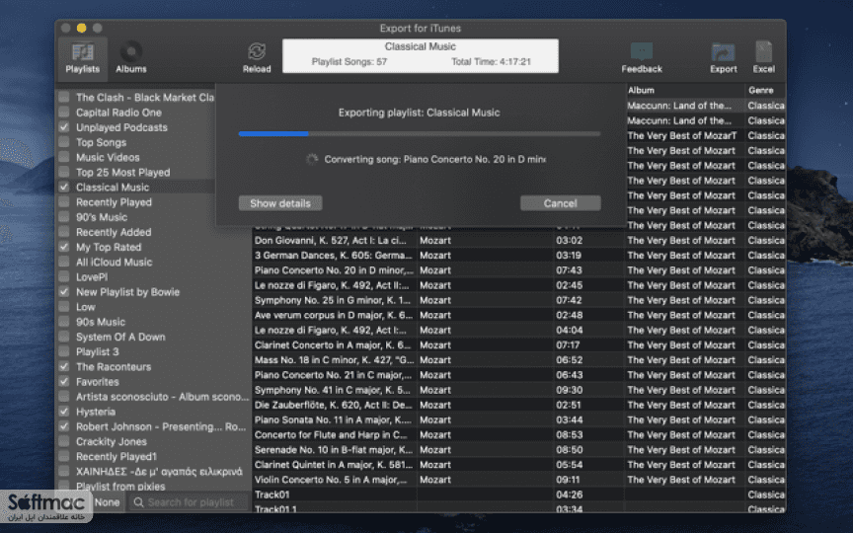Image resolution: width=853 pixels, height=533 pixels.
Task: Select the Don Giovanni, K. 527 song row
Action: [x=519, y=241]
